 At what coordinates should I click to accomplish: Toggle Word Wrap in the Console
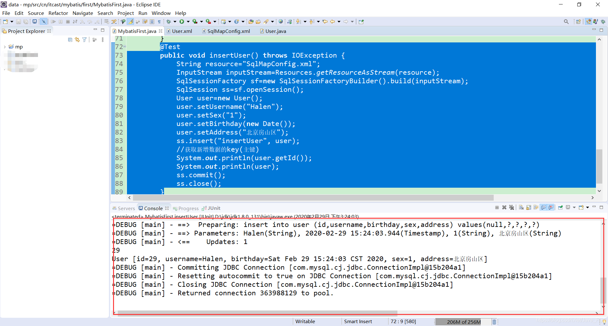tap(536, 207)
